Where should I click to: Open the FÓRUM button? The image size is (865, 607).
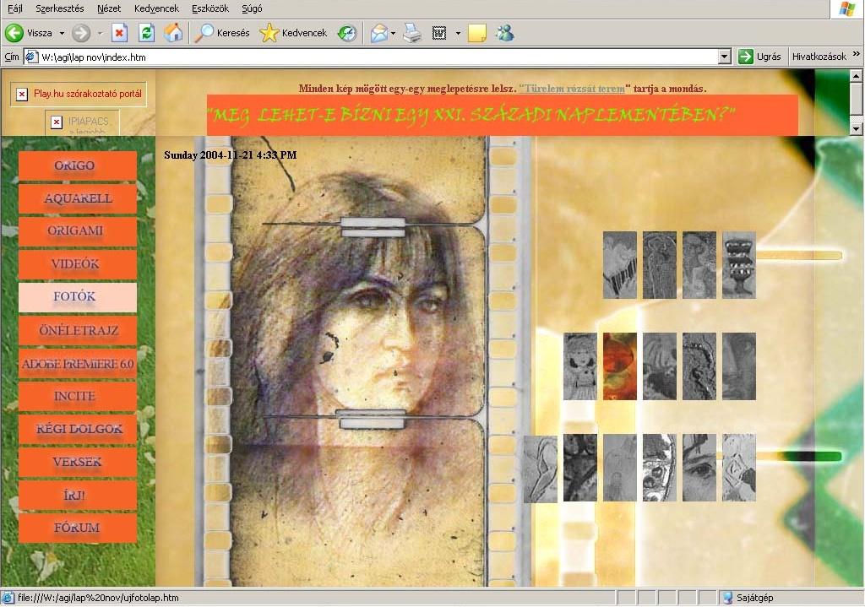tap(78, 528)
